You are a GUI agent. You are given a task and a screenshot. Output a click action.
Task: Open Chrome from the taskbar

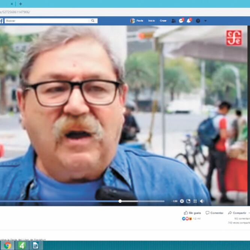click(x=8, y=245)
